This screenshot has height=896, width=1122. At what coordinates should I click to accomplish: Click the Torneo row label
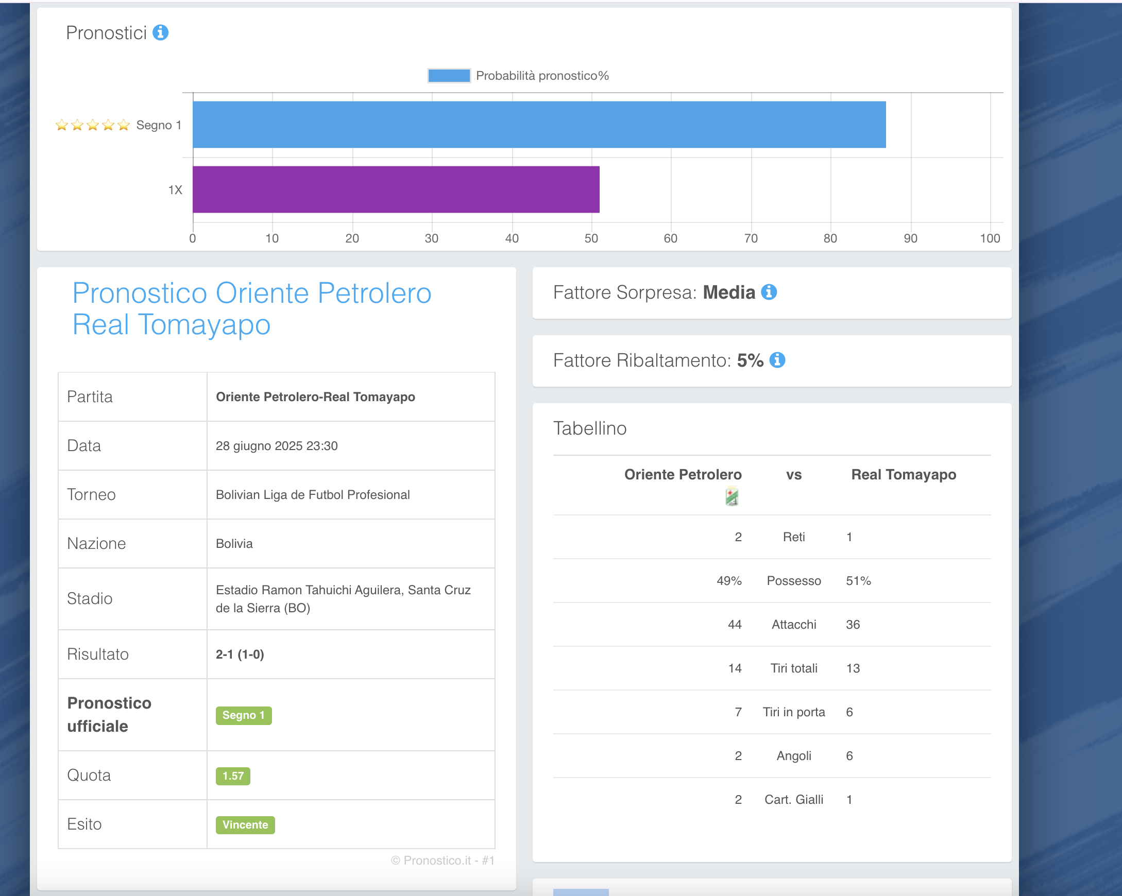coord(91,494)
